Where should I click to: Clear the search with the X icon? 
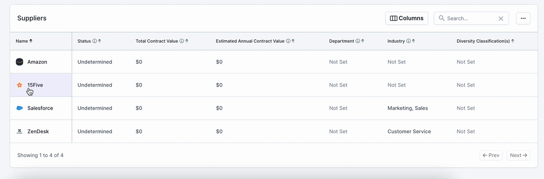pyautogui.click(x=501, y=19)
